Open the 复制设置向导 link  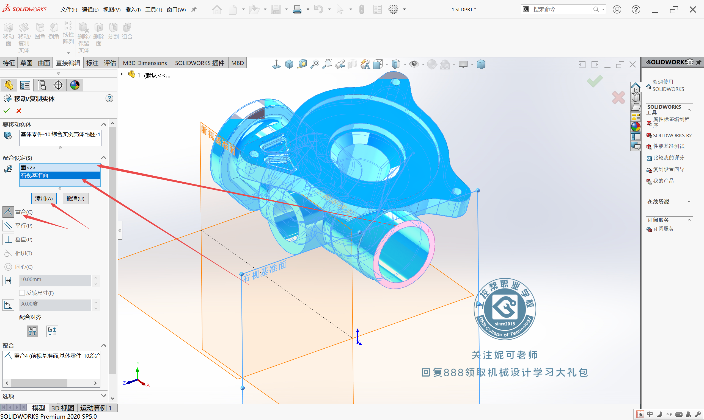click(x=669, y=169)
